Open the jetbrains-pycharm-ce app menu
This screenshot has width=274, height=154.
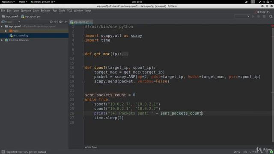click(43, 2)
